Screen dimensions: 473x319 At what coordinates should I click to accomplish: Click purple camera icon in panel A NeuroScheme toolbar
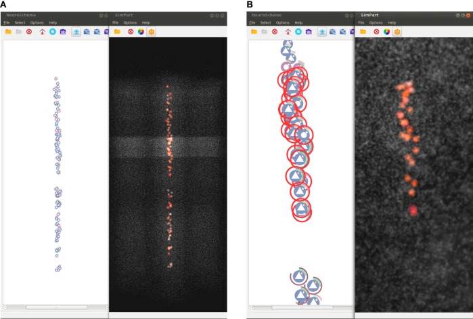tap(63, 32)
